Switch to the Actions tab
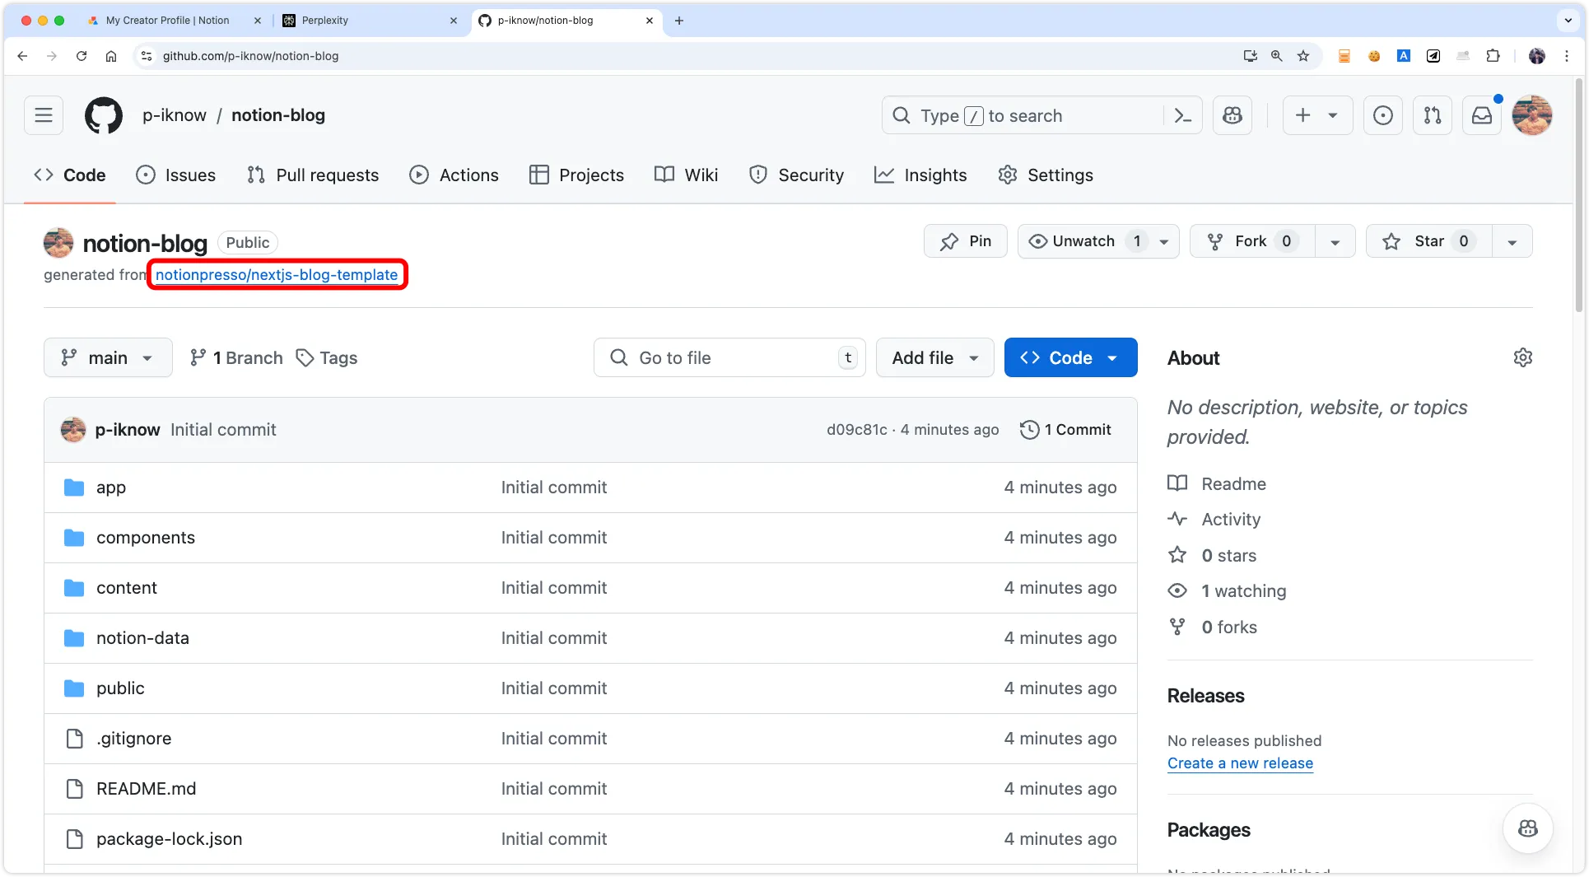Viewport: 1589px width, 877px height. (x=454, y=175)
